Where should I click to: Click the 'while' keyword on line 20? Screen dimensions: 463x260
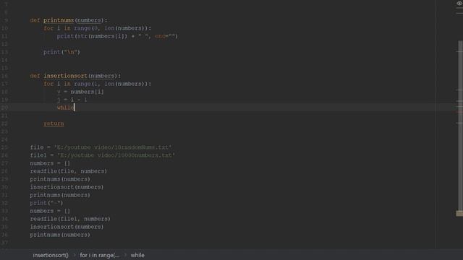point(65,108)
